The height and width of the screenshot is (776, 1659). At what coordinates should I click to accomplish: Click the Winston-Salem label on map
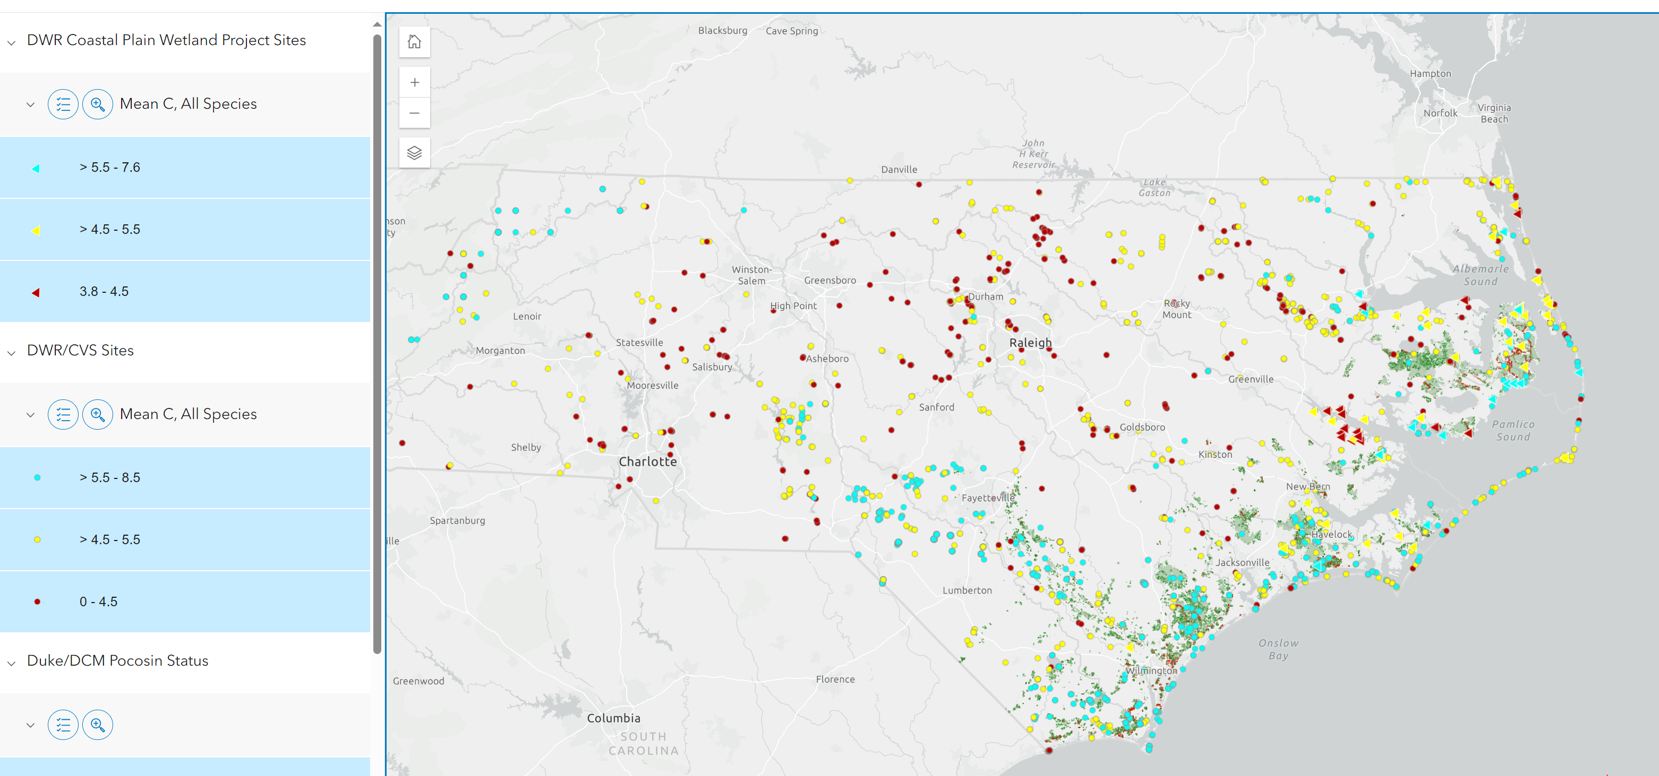click(x=751, y=275)
